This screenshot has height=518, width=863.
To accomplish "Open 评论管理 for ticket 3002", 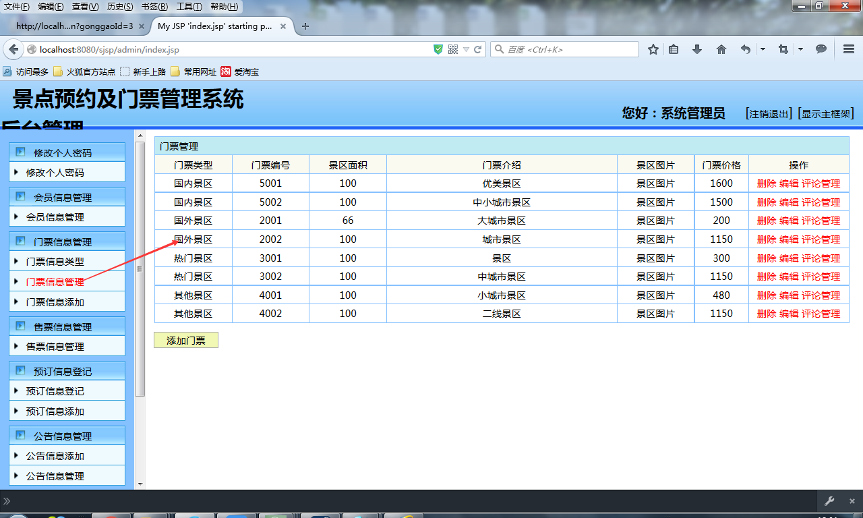I will [821, 277].
